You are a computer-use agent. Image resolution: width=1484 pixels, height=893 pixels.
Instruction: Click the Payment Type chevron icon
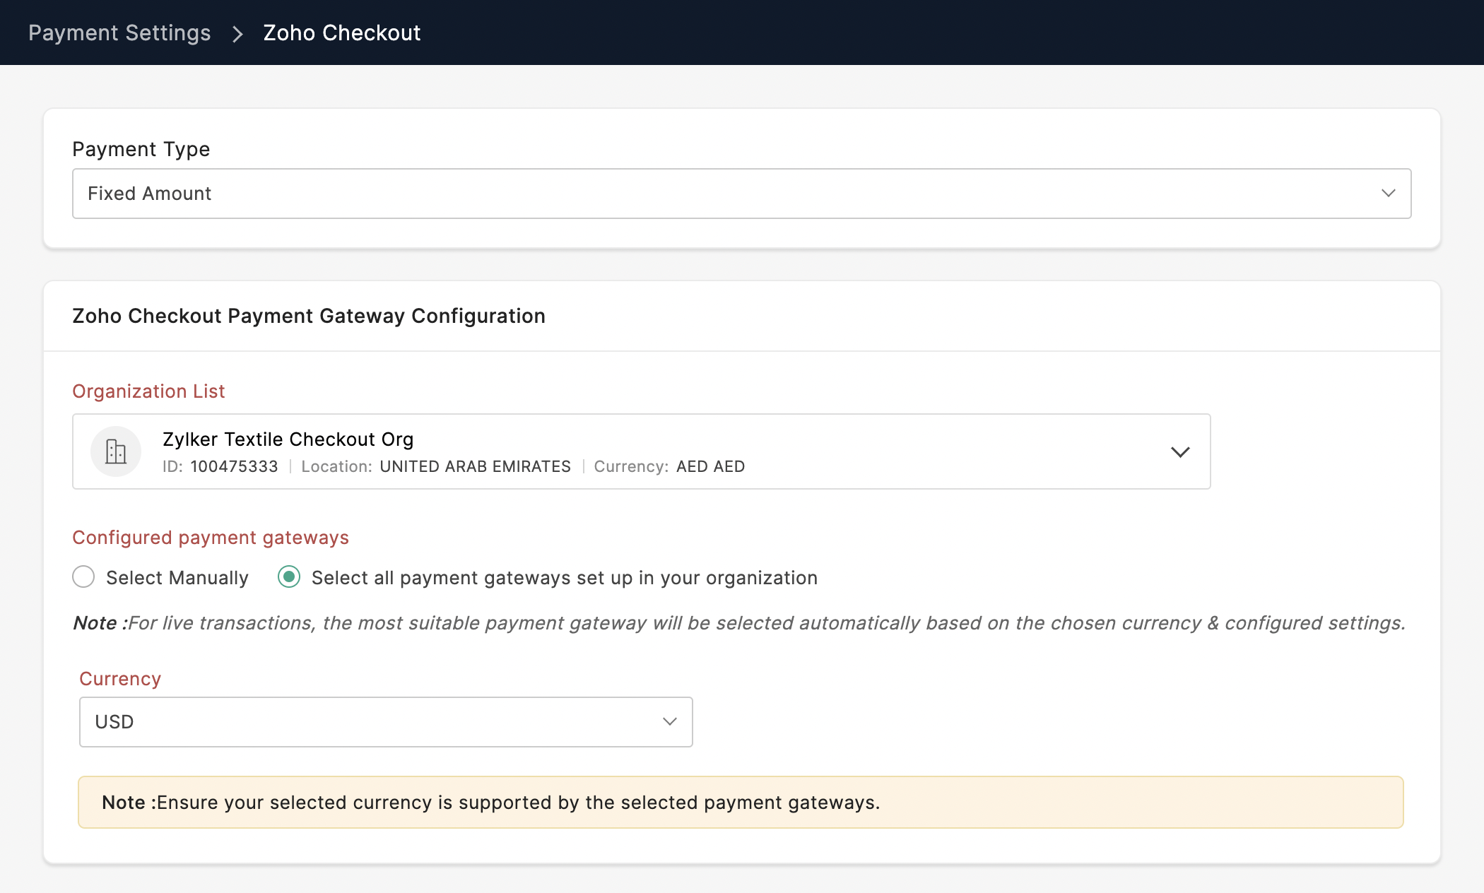tap(1388, 193)
